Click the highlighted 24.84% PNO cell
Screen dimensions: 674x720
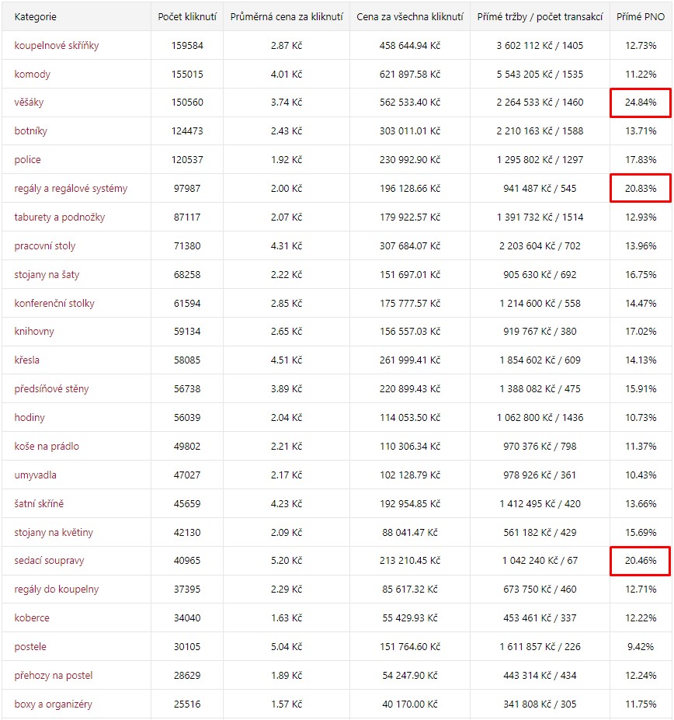pos(641,102)
